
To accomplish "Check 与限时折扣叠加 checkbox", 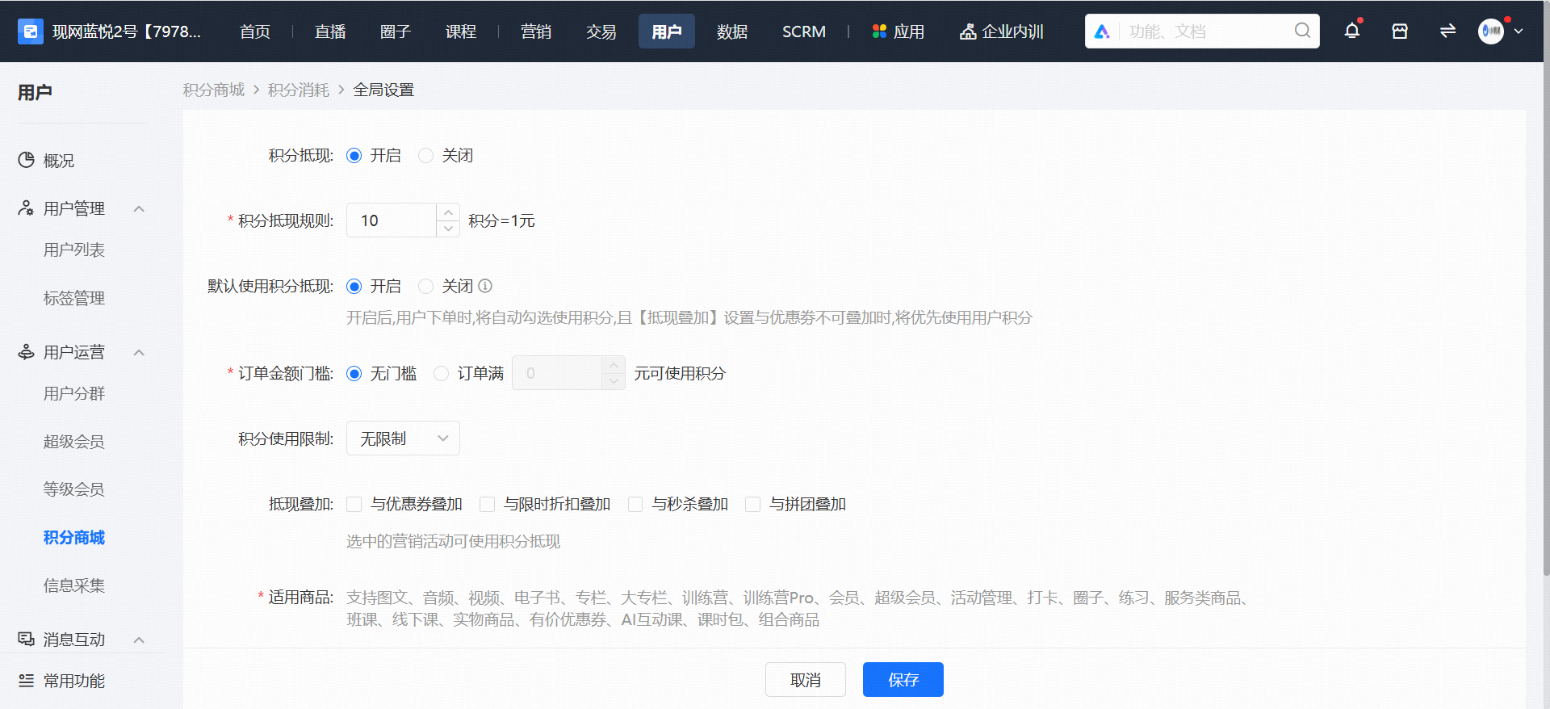I will point(487,504).
